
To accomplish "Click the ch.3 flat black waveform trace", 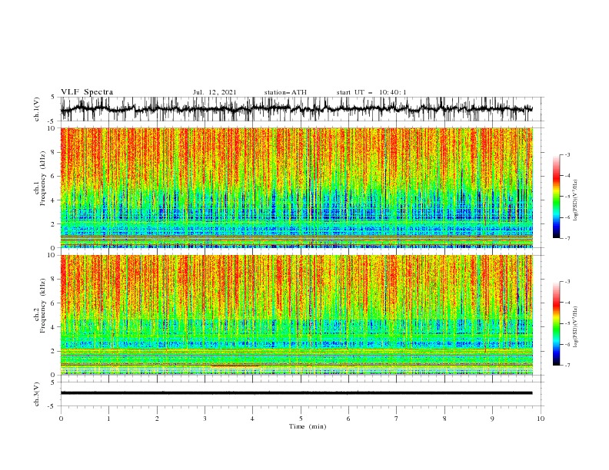I will [297, 393].
